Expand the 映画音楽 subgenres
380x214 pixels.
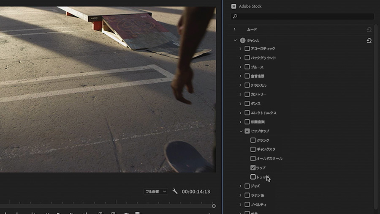[x=240, y=122]
